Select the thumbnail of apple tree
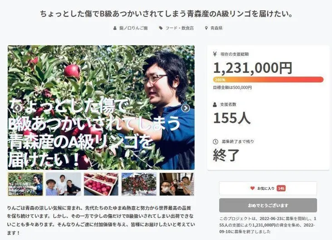This screenshot has width=332, height=240. (139, 184)
